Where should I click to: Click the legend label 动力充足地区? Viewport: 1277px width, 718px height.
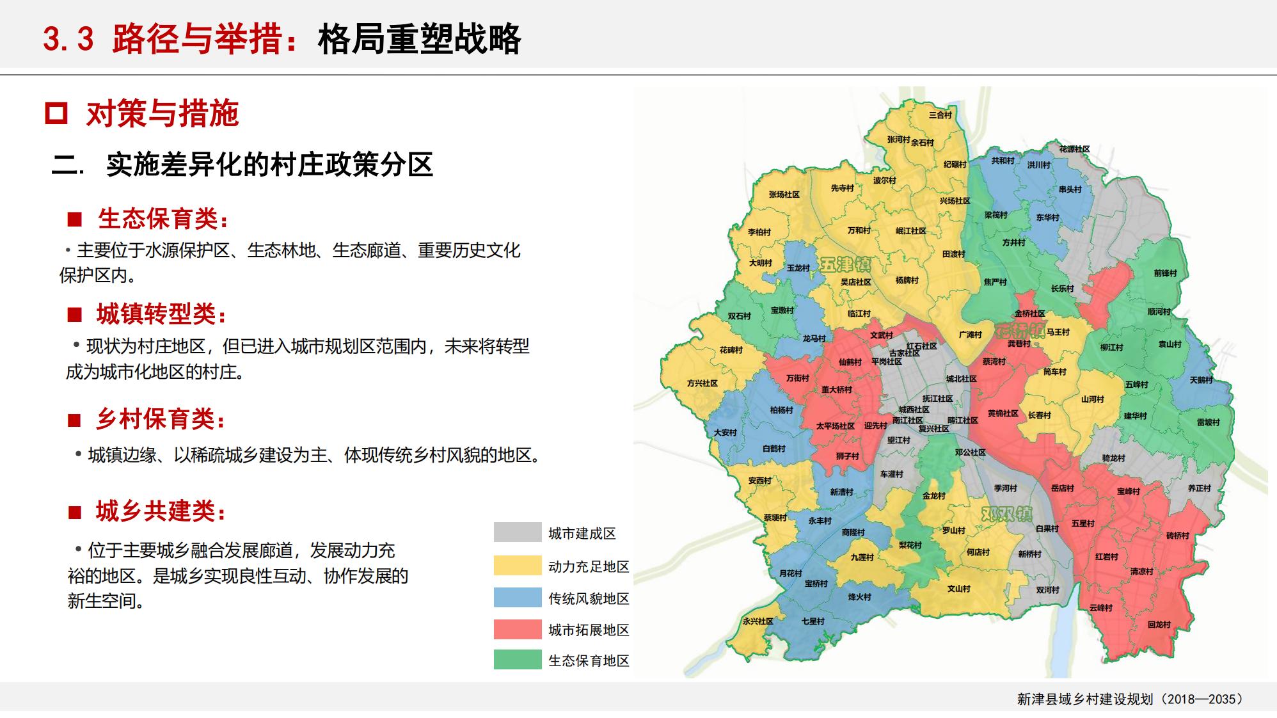(x=589, y=567)
